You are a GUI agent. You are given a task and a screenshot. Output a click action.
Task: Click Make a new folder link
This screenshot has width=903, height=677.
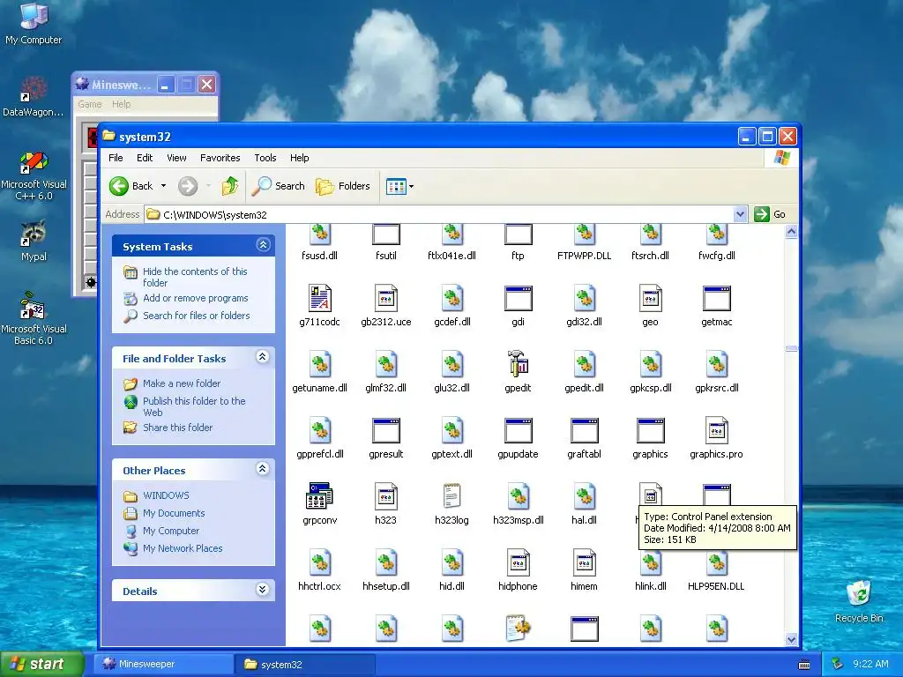[182, 383]
